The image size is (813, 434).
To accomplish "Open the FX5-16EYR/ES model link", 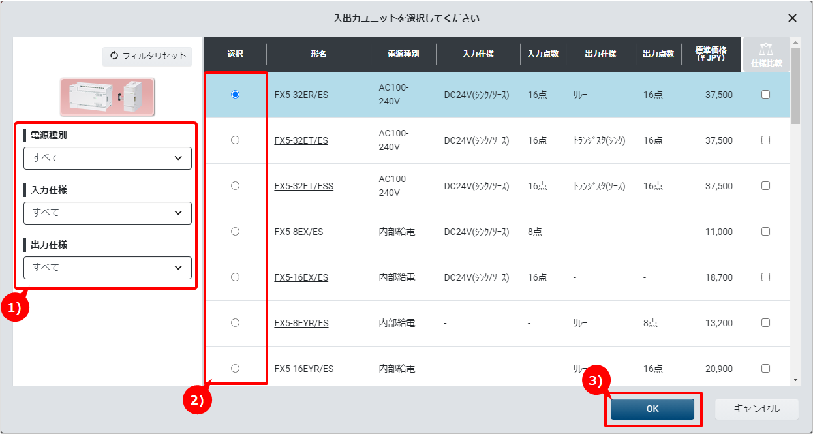I will pyautogui.click(x=304, y=369).
